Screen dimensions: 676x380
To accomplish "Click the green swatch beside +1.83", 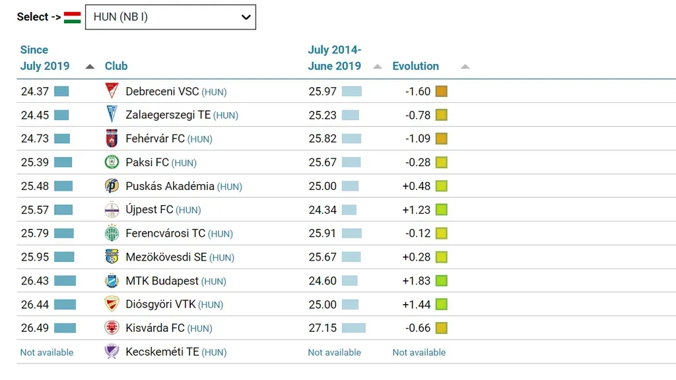I will (x=442, y=281).
